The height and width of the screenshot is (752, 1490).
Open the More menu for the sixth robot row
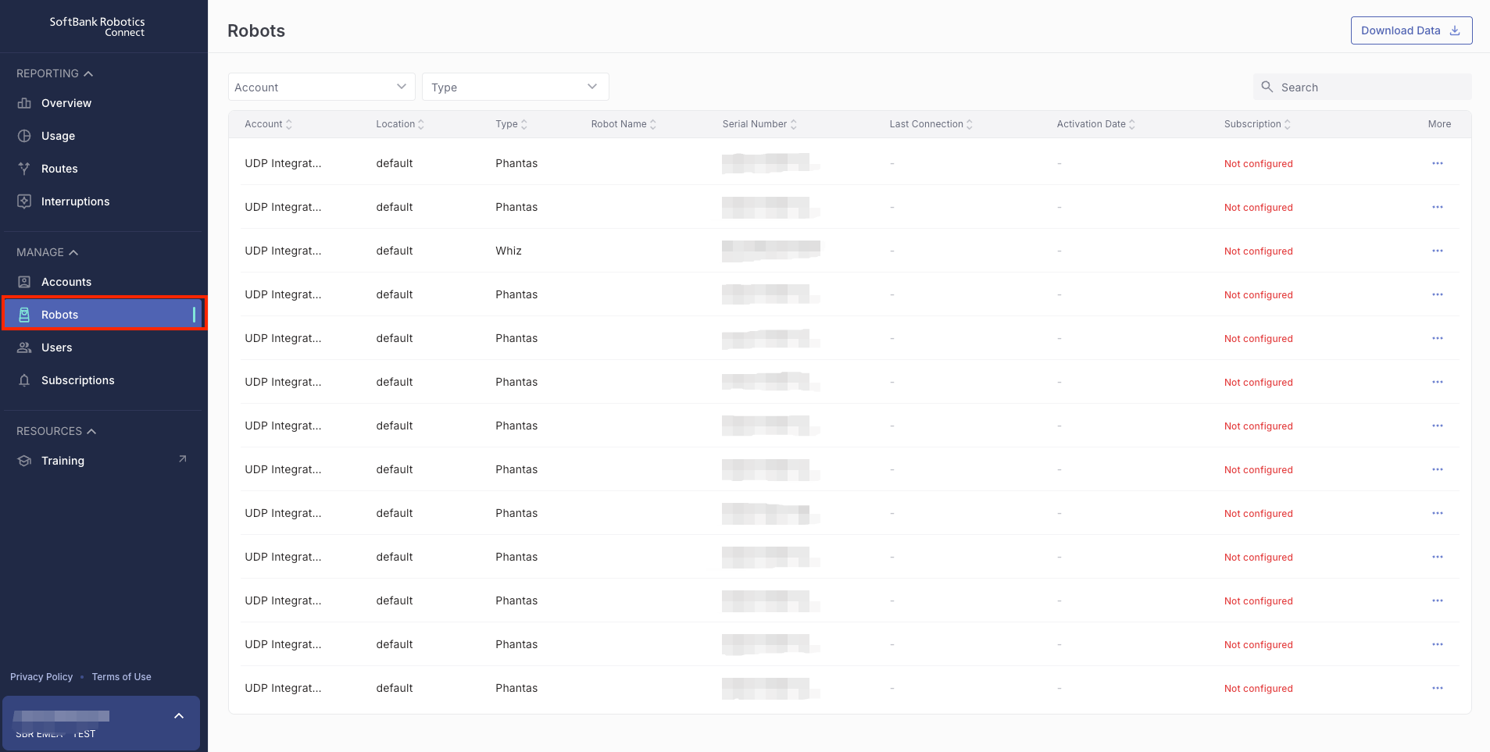[1438, 382]
